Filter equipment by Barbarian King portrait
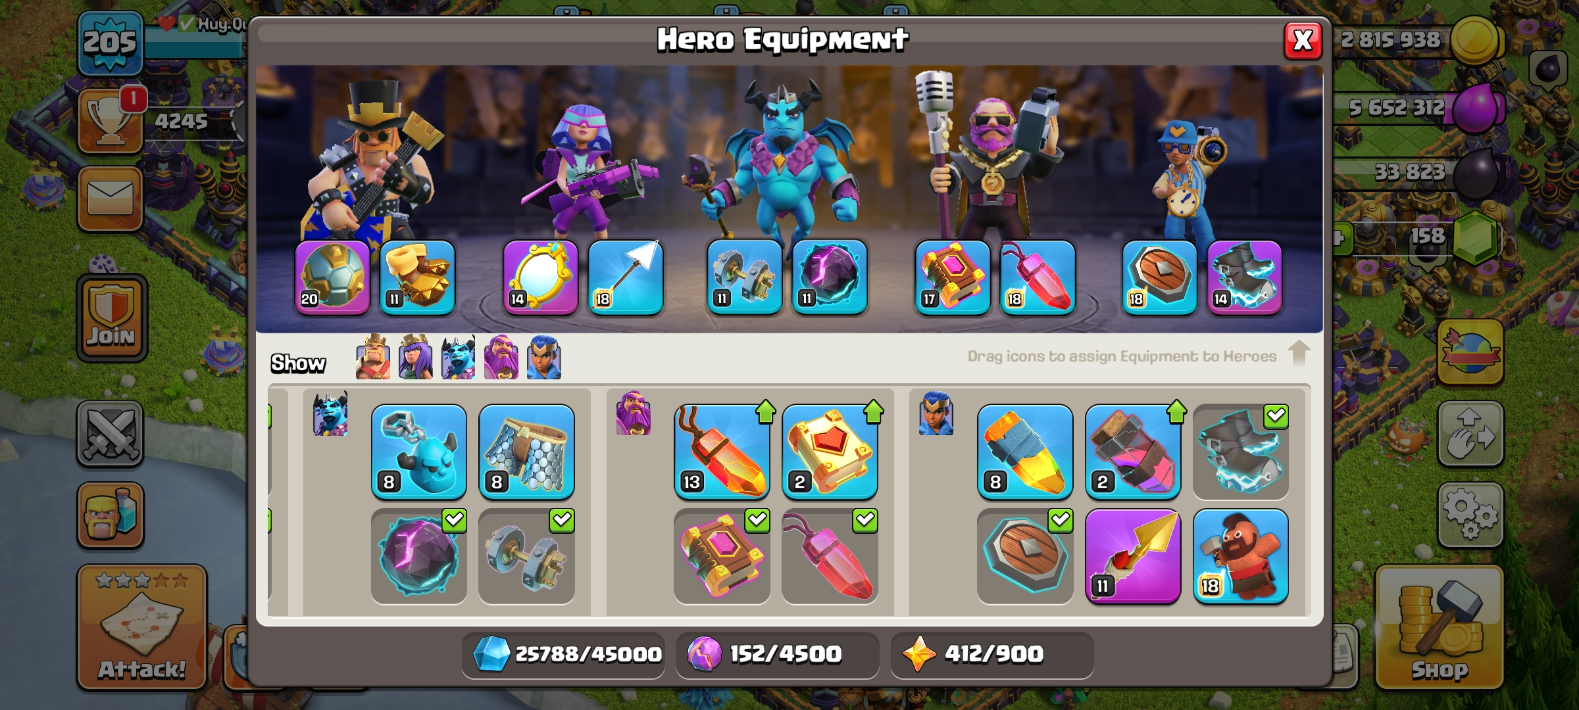1579x710 pixels. (373, 357)
